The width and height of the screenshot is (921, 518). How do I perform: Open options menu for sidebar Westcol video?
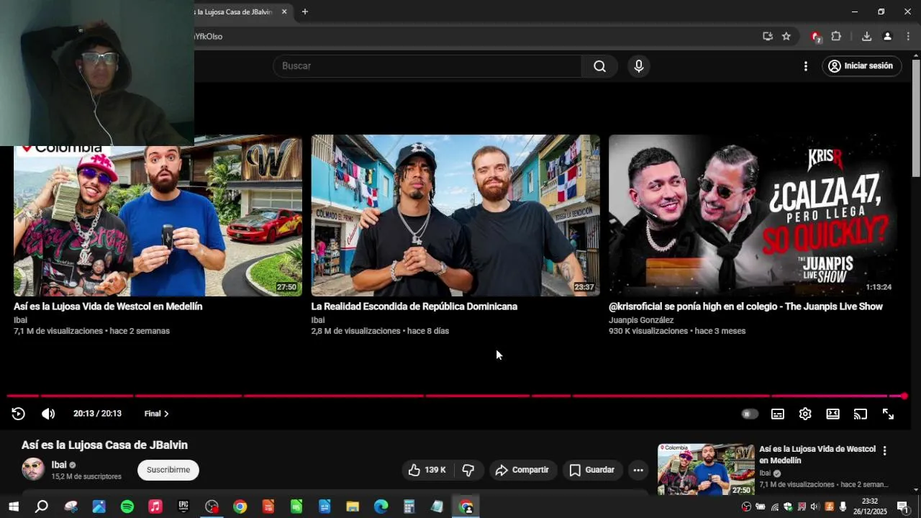884,451
